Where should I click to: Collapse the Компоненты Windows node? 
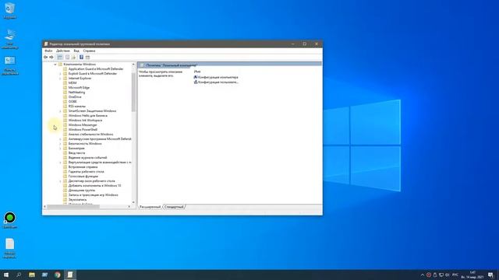tap(55, 65)
